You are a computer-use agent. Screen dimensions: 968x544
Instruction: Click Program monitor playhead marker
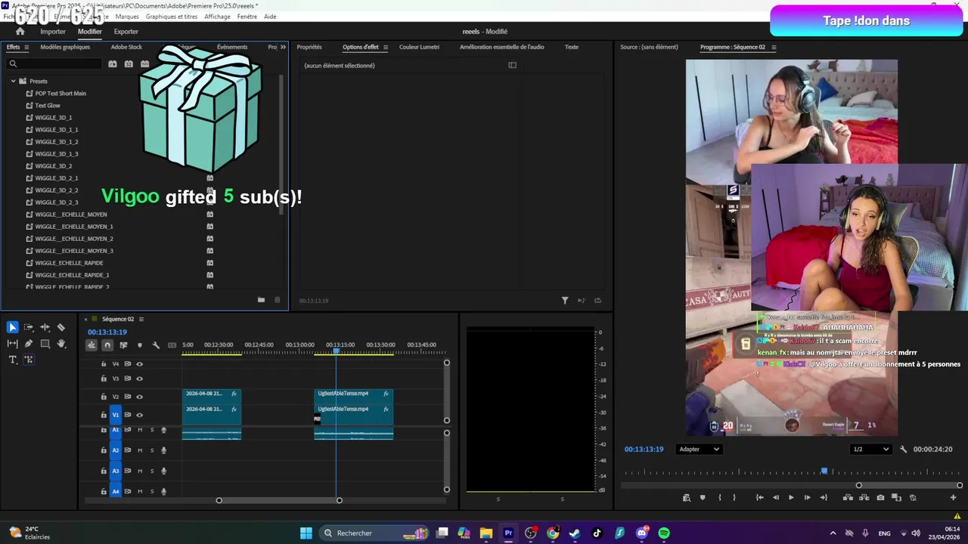click(824, 471)
